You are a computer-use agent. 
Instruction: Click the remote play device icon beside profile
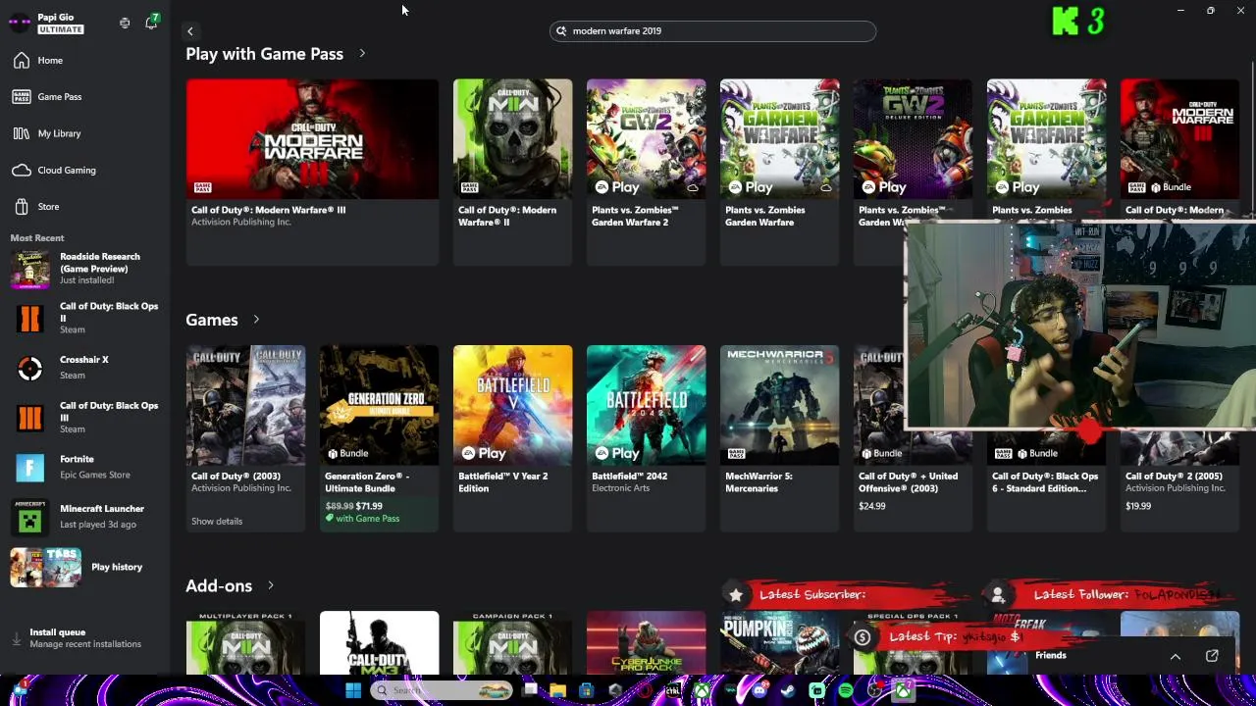pos(125,23)
